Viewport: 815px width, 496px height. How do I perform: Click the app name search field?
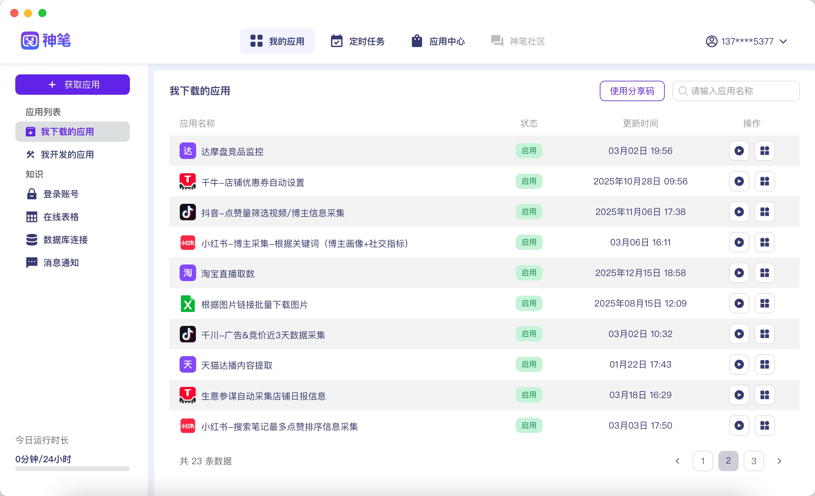coord(736,91)
